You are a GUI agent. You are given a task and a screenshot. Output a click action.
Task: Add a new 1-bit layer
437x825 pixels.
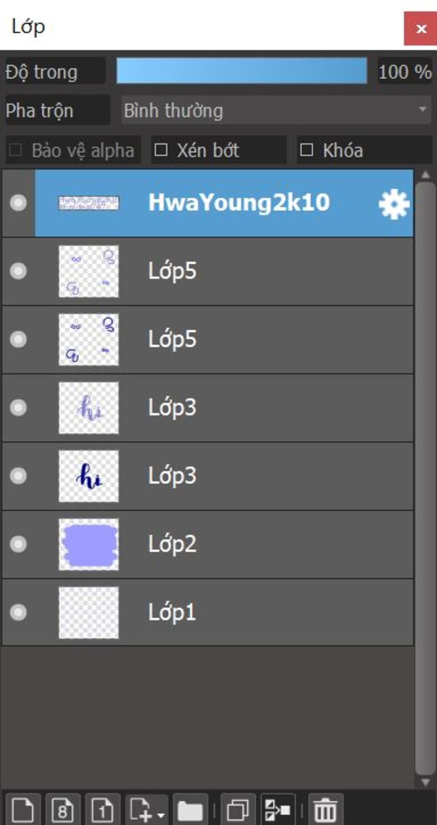[102, 809]
